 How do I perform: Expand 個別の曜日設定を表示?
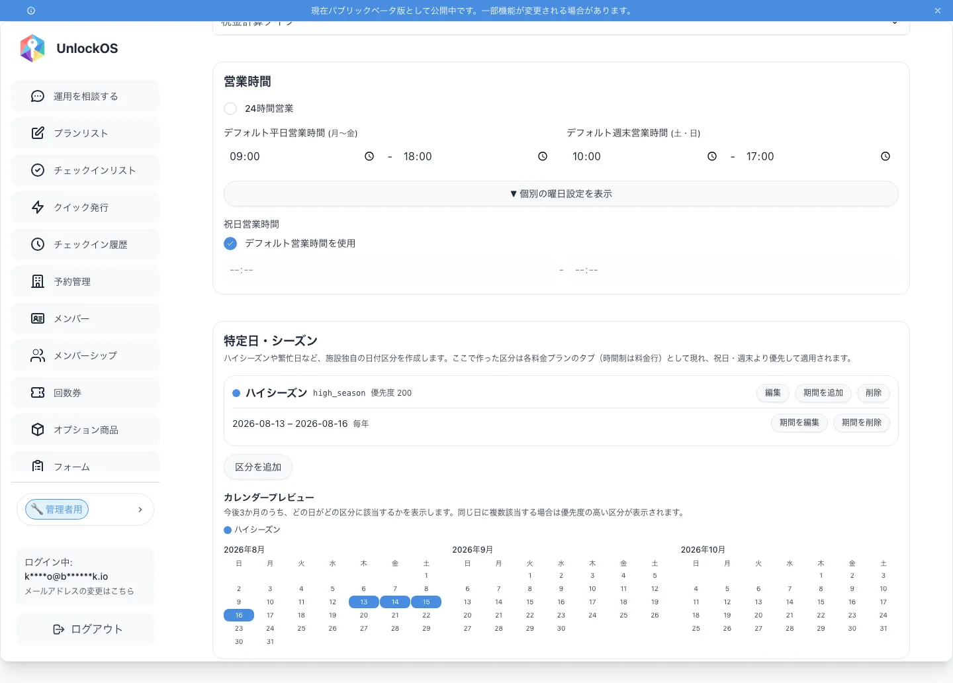[561, 194]
